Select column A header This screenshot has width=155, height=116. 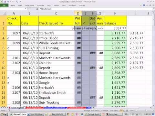coord(14,14)
